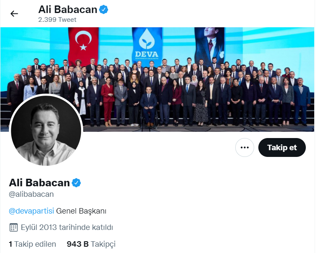The height and width of the screenshot is (253, 318).
Task: Open the 1 Takip edilen following list
Action: (x=32, y=244)
